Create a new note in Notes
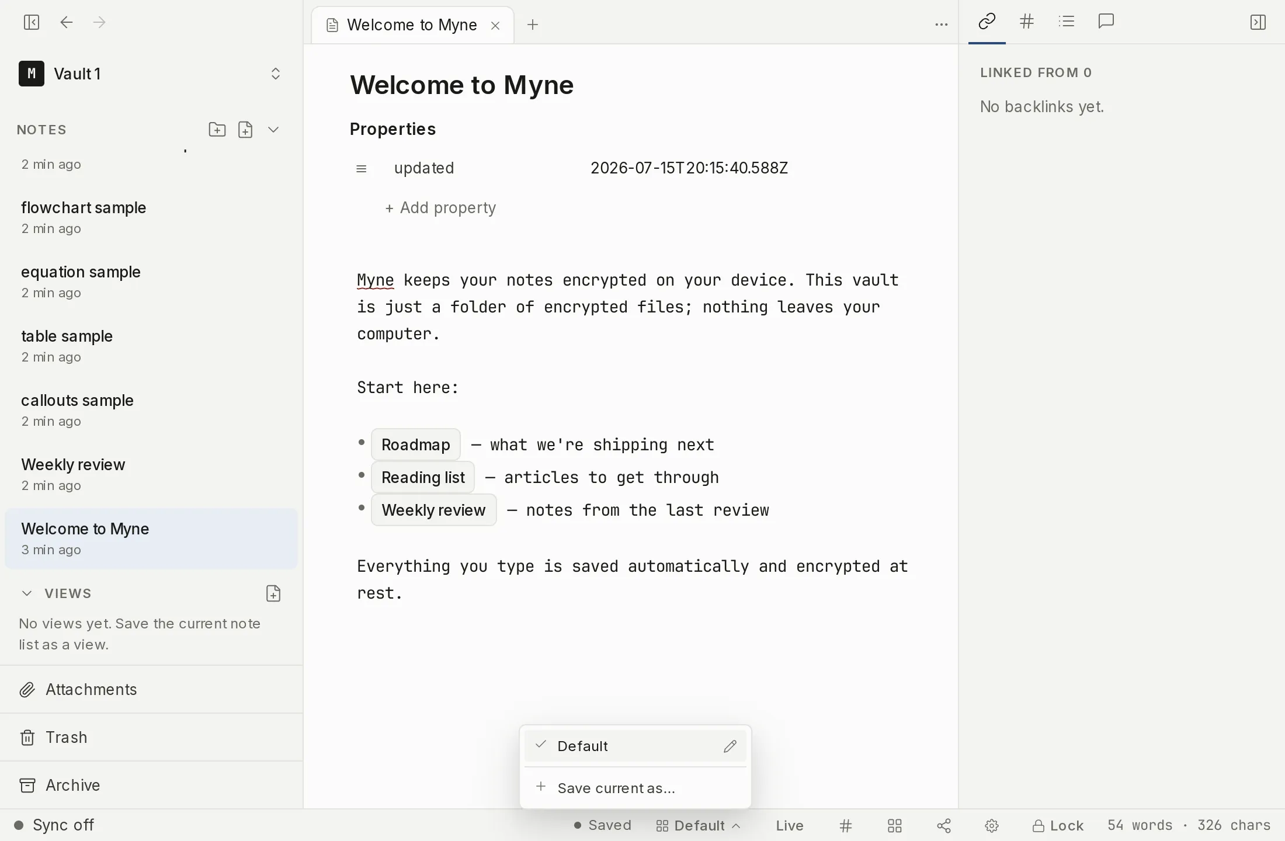1285x841 pixels. pyautogui.click(x=245, y=130)
